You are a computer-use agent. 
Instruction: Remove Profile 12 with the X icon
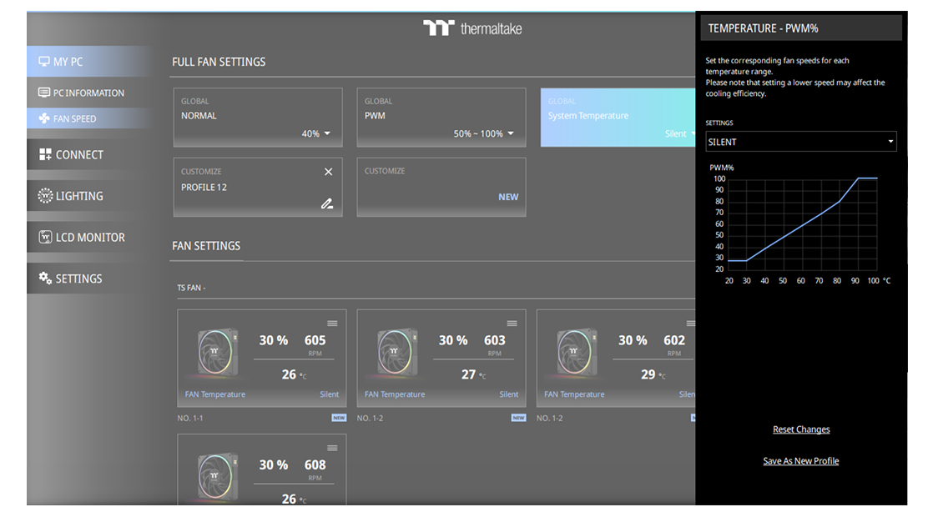tap(328, 172)
